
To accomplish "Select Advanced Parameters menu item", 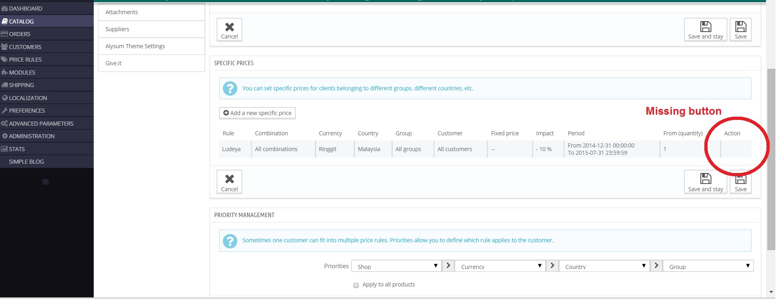I will [x=47, y=123].
